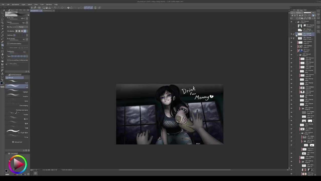Viewport: 321px width, 181px height.
Task: Open the Edit menu
Action: click(x=8, y=4)
